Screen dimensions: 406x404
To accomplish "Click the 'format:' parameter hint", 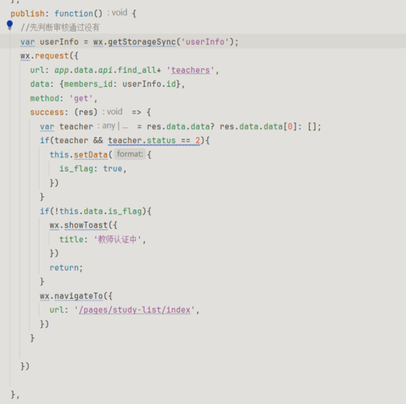I will [x=130, y=154].
